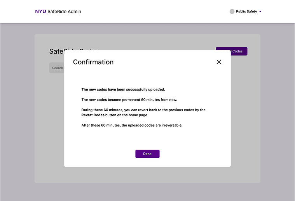The width and height of the screenshot is (295, 201).
Task: Click empty white space above the Done button
Action: click(147, 139)
